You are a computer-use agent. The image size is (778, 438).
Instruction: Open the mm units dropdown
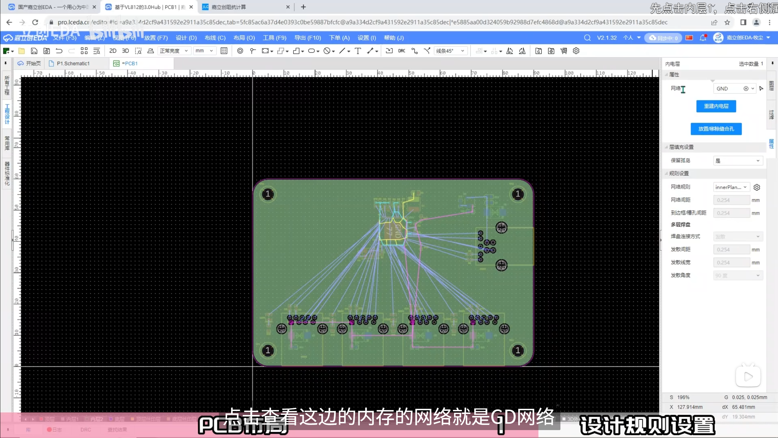pos(204,51)
